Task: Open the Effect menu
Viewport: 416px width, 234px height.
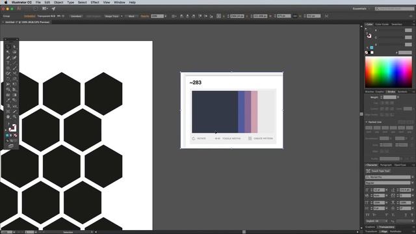Action: point(95,3)
